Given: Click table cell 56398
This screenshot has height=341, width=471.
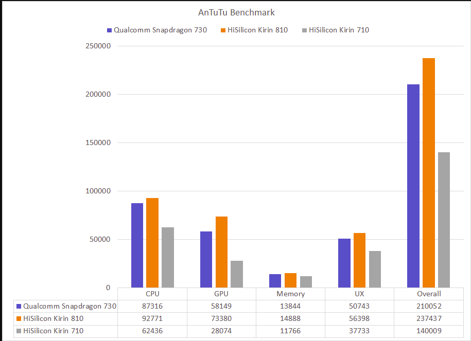Looking at the screenshot, I should point(360,318).
